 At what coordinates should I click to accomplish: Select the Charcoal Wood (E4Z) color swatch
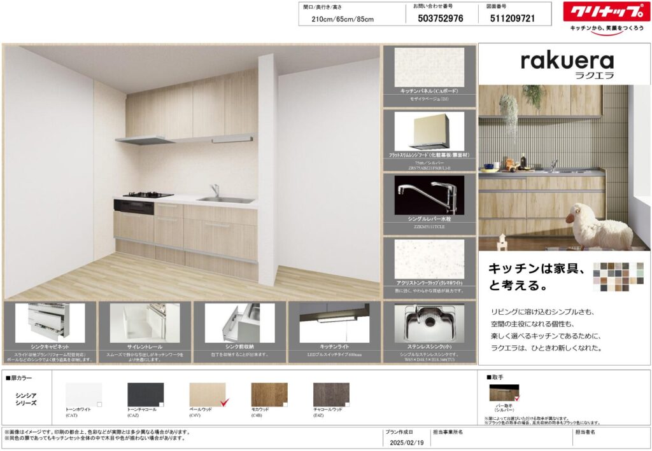coord(331,394)
